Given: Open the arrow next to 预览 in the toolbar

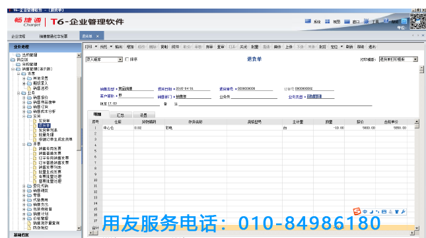Looking at the screenshot, I should pyautogui.click(x=111, y=47).
